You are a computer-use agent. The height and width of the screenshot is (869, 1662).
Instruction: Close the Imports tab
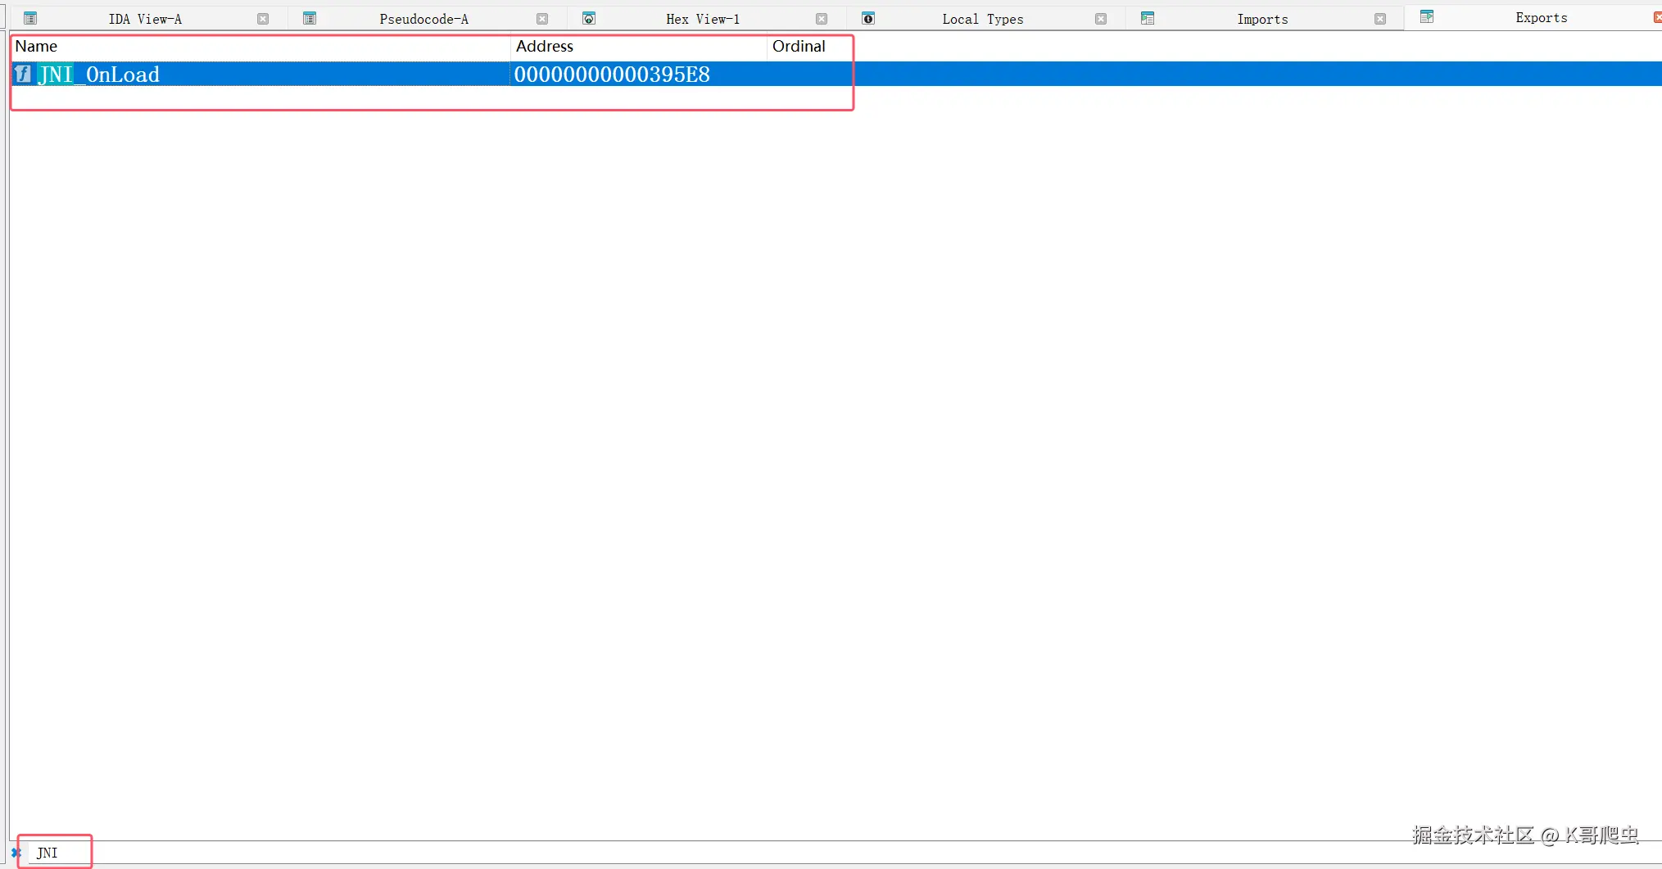tap(1380, 19)
